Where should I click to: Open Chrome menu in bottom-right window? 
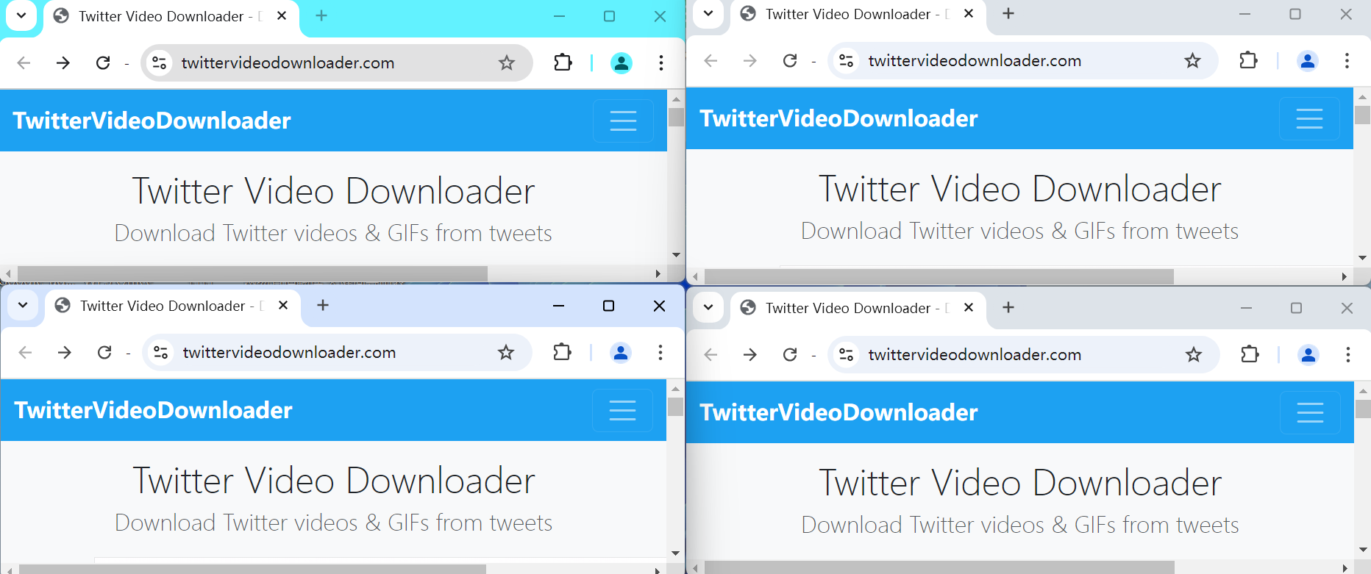point(1347,355)
